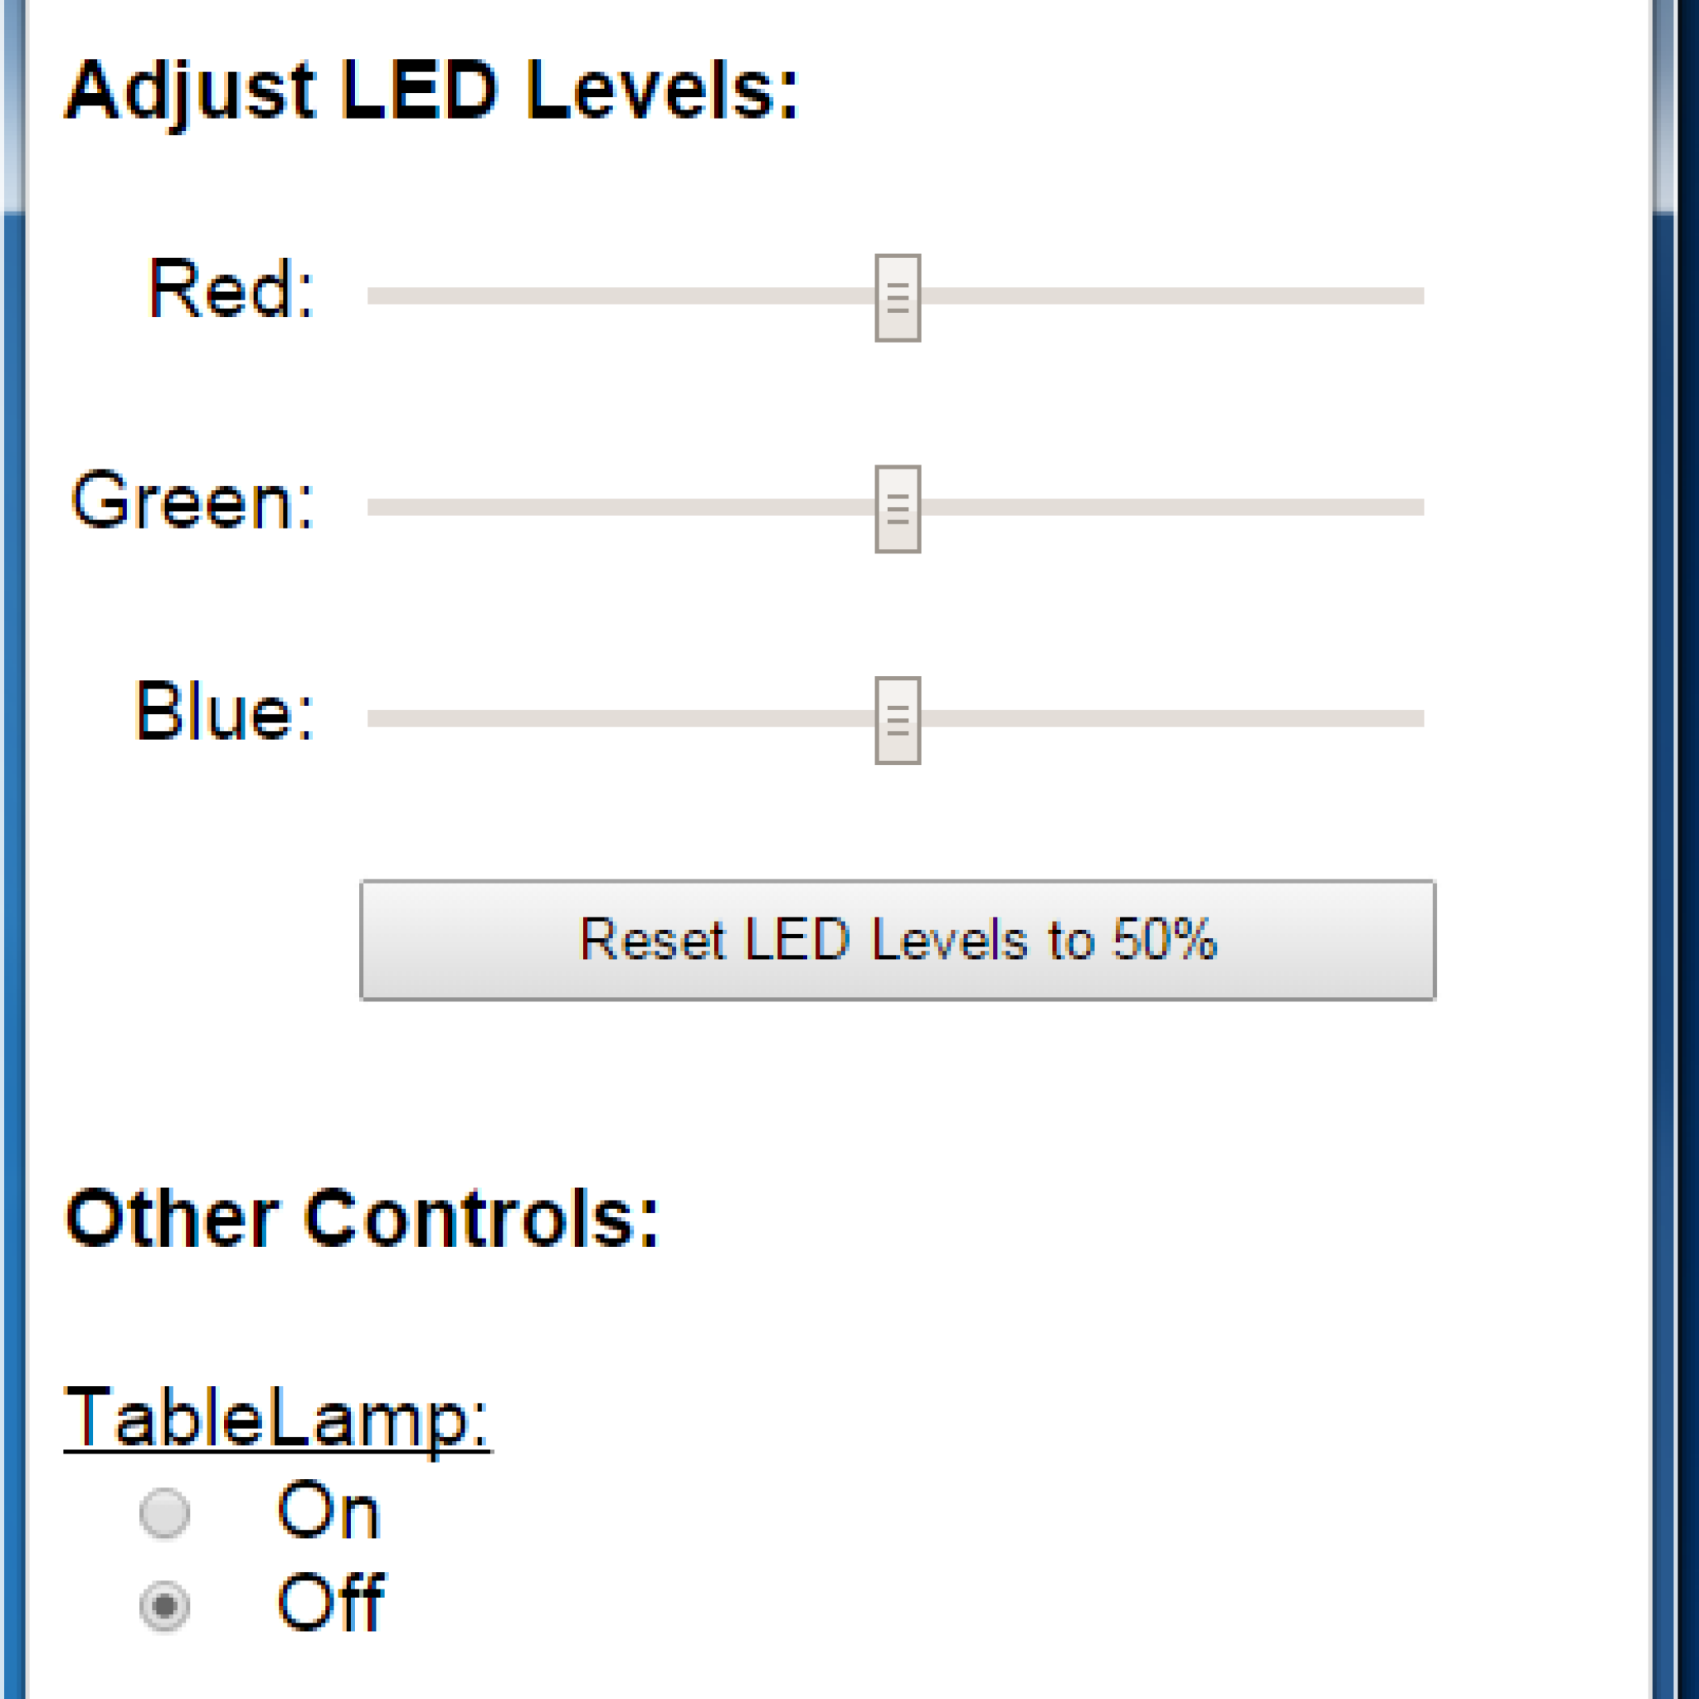The width and height of the screenshot is (1699, 1699).
Task: Lower Green level by clicking left track
Action: click(x=616, y=508)
